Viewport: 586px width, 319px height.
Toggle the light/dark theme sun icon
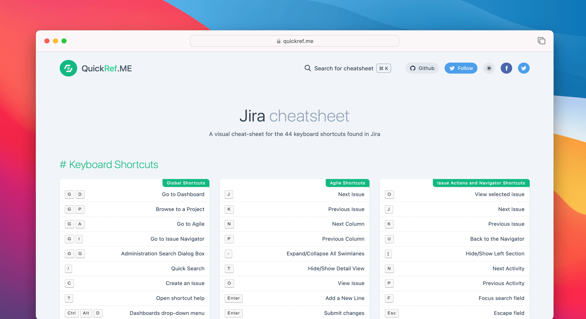pos(489,68)
